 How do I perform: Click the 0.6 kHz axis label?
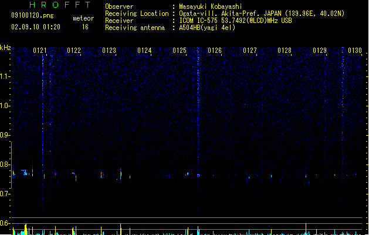[x=4, y=223]
